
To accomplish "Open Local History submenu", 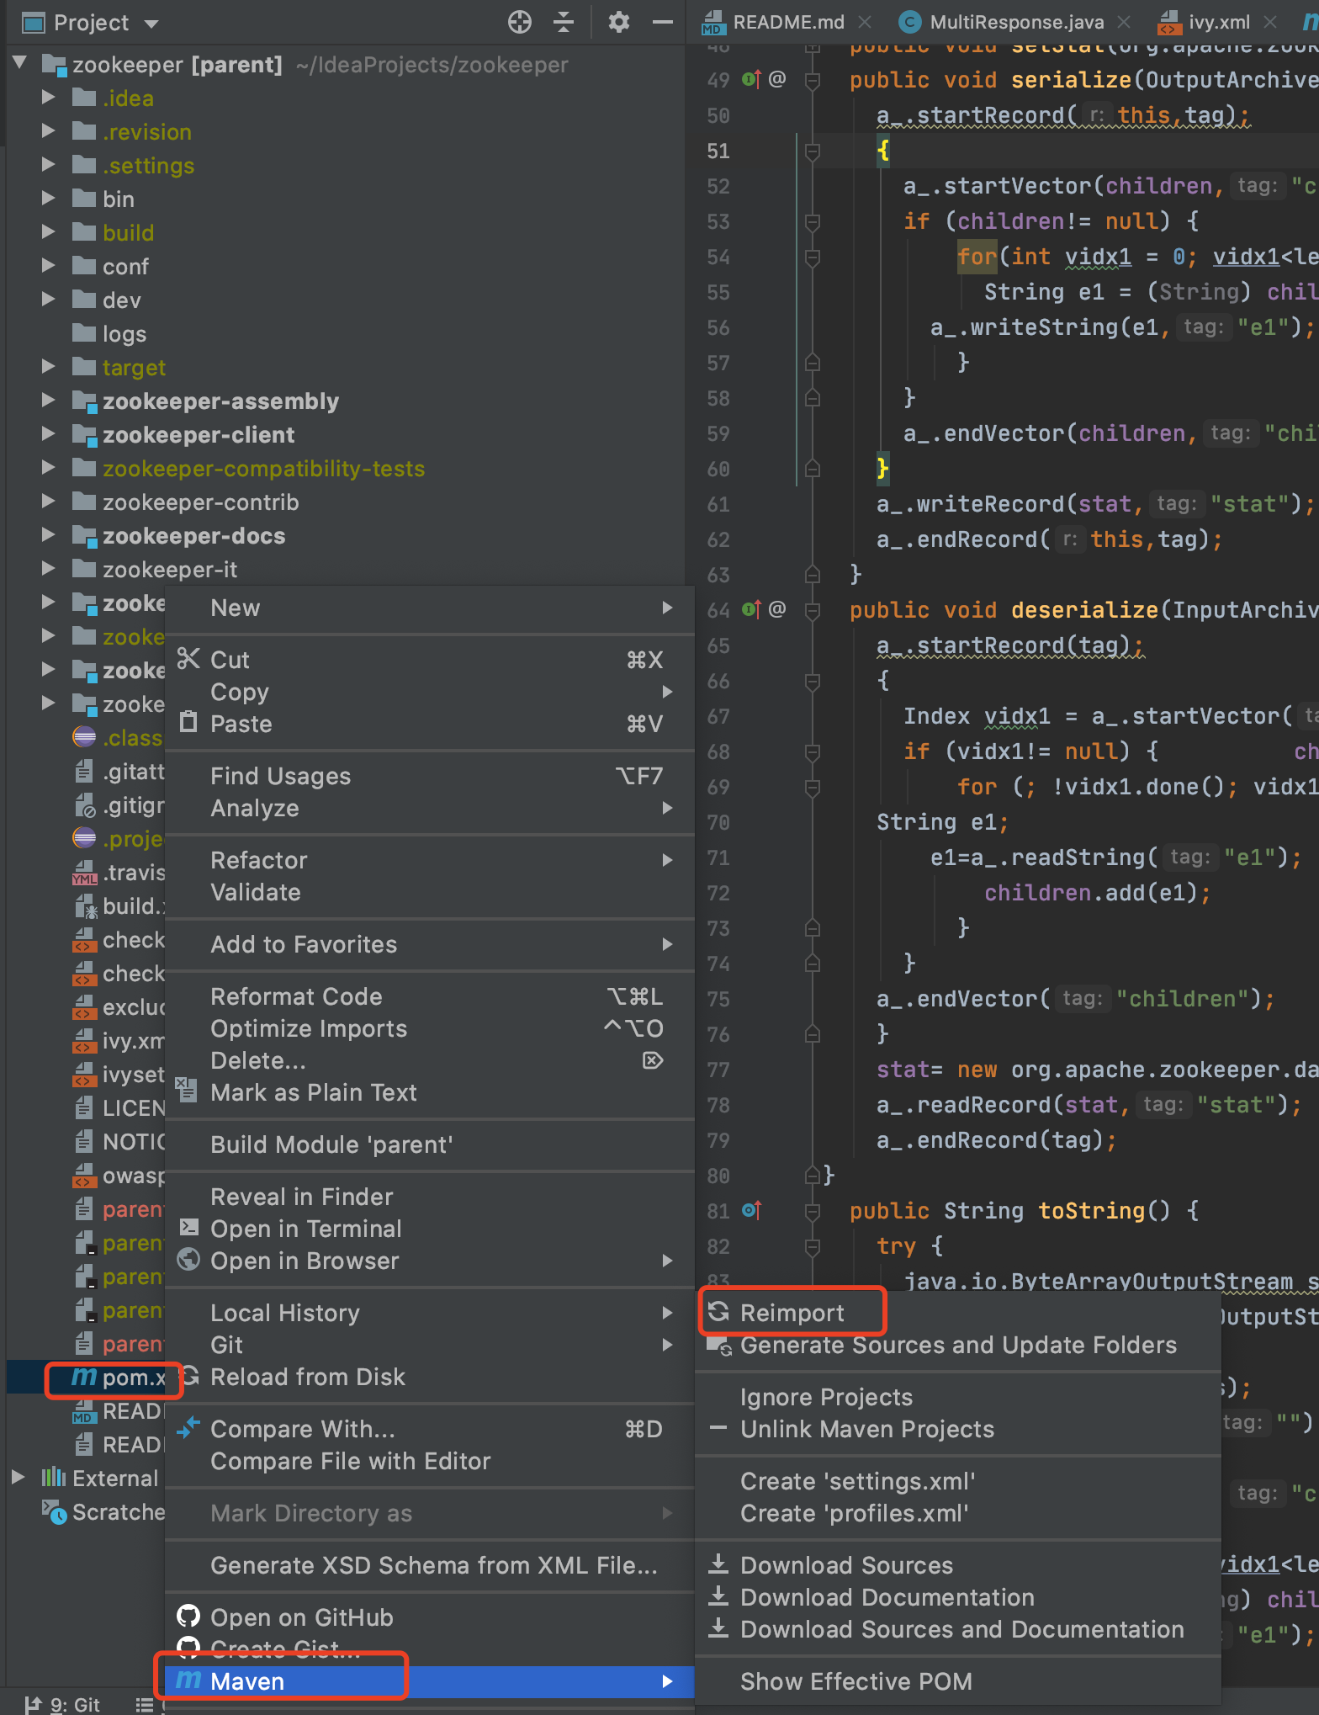I will [x=430, y=1313].
